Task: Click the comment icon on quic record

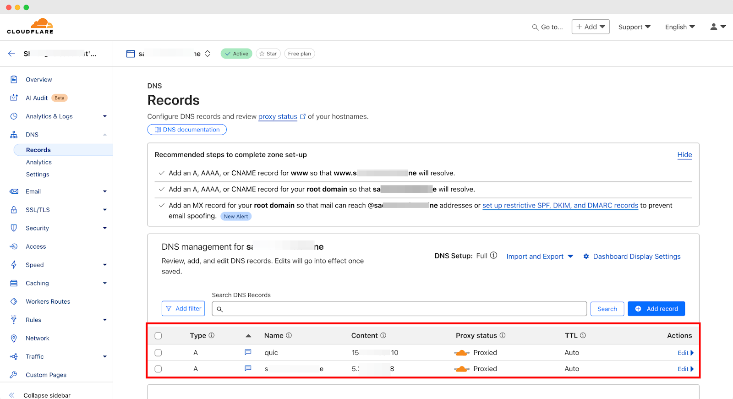Action: coord(248,352)
